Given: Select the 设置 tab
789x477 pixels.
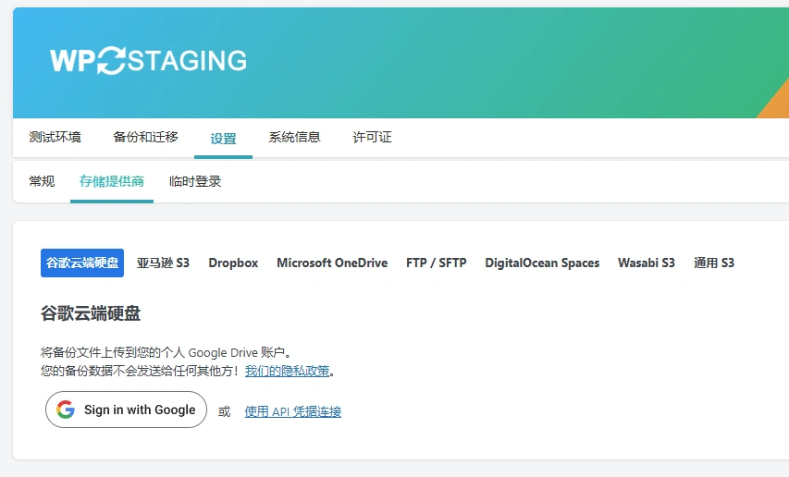Looking at the screenshot, I should 223,139.
